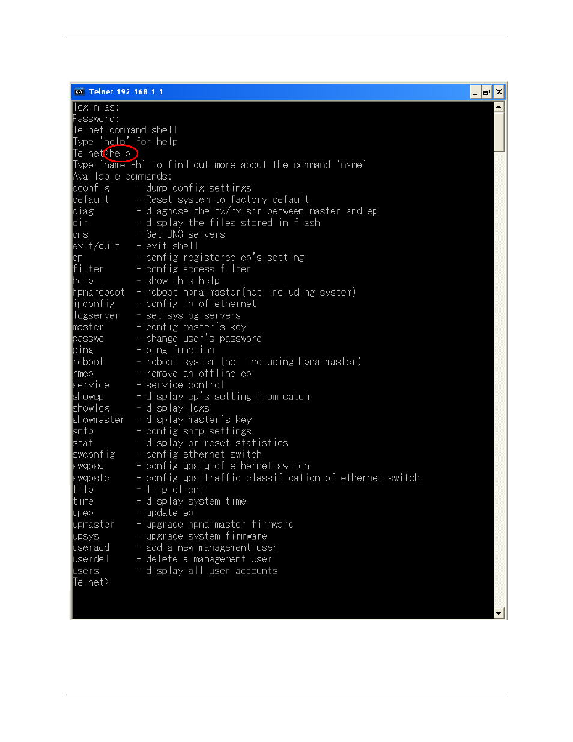Click the 'hpnareboot' command name
The image size is (573, 742).
click(x=99, y=293)
